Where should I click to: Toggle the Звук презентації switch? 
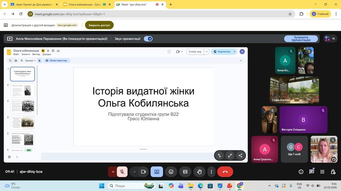tap(148, 39)
